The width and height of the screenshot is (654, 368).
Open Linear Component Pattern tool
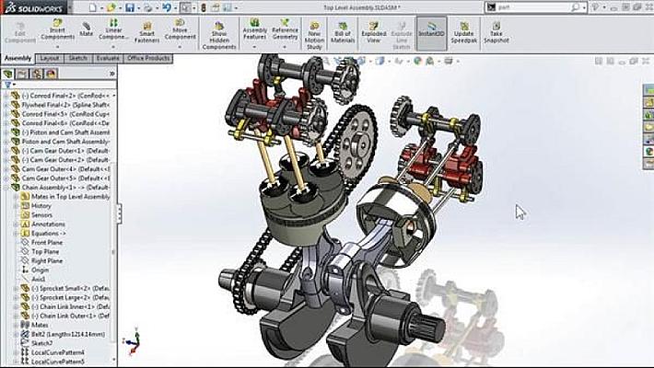click(x=113, y=29)
